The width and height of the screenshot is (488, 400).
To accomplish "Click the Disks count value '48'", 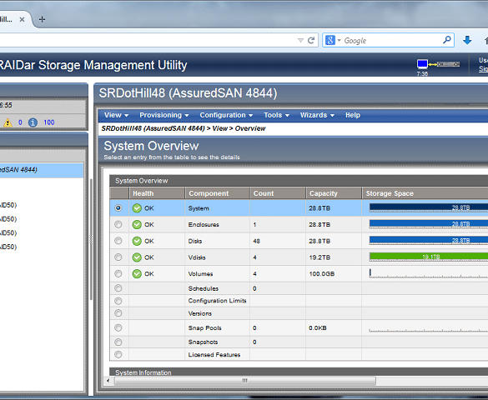I will [x=256, y=241].
